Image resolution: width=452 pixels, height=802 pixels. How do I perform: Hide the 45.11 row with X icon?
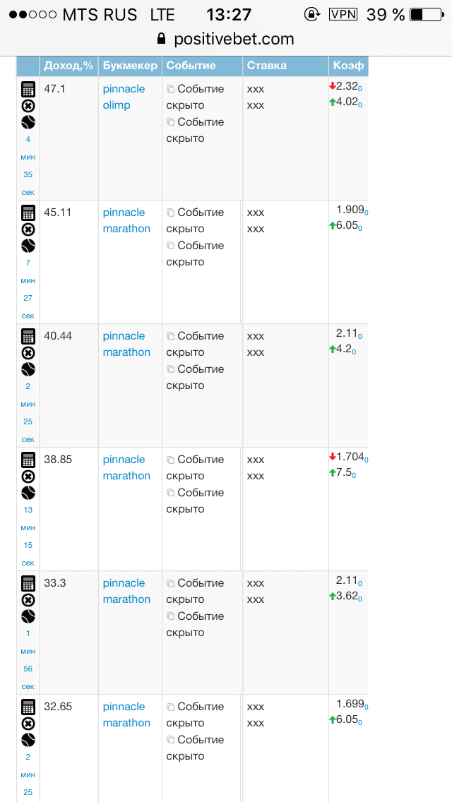(28, 229)
